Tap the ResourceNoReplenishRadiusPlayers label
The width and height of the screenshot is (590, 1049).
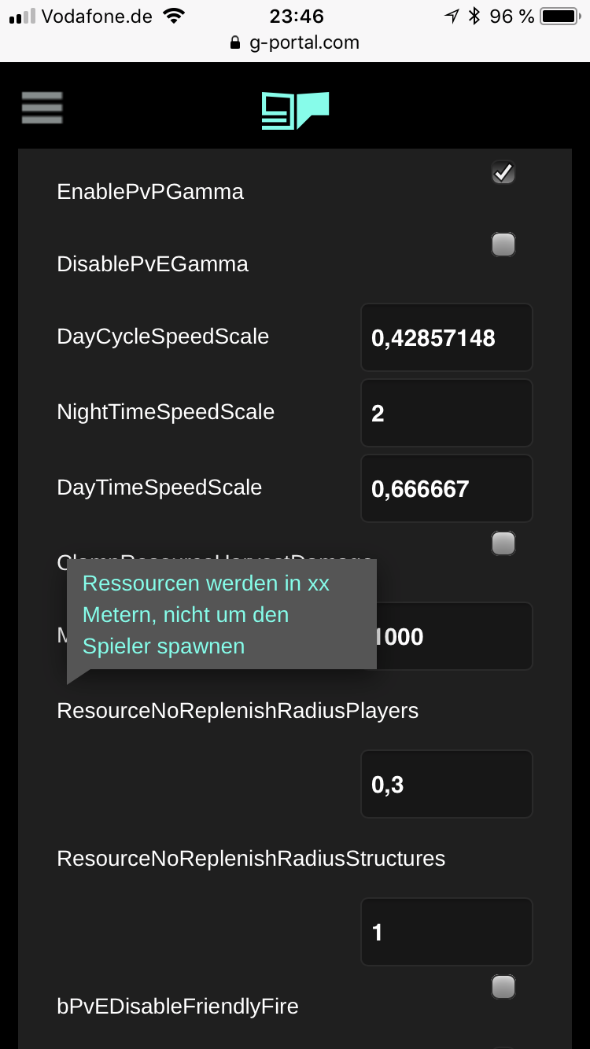tap(238, 711)
